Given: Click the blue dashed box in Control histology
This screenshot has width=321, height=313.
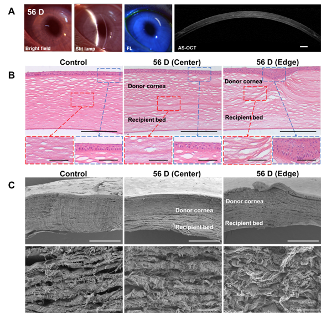Looking at the screenshot, I should (x=108, y=75).
